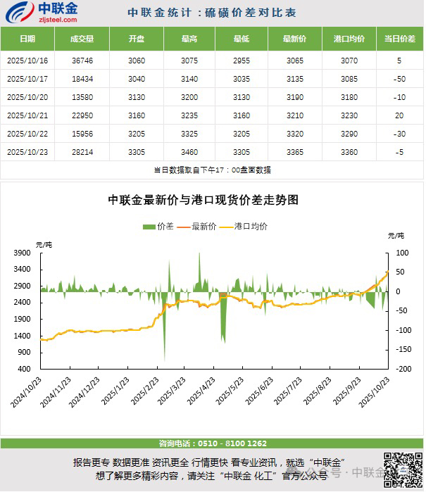The width and height of the screenshot is (426, 492).
Task: Click the 2025/5/23 x-axis label
Action: click(230, 391)
